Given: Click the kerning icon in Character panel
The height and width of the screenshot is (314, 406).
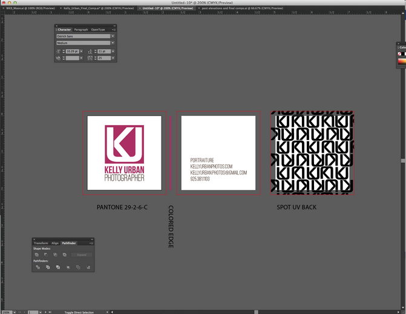Looking at the screenshot, I should pos(59,58).
